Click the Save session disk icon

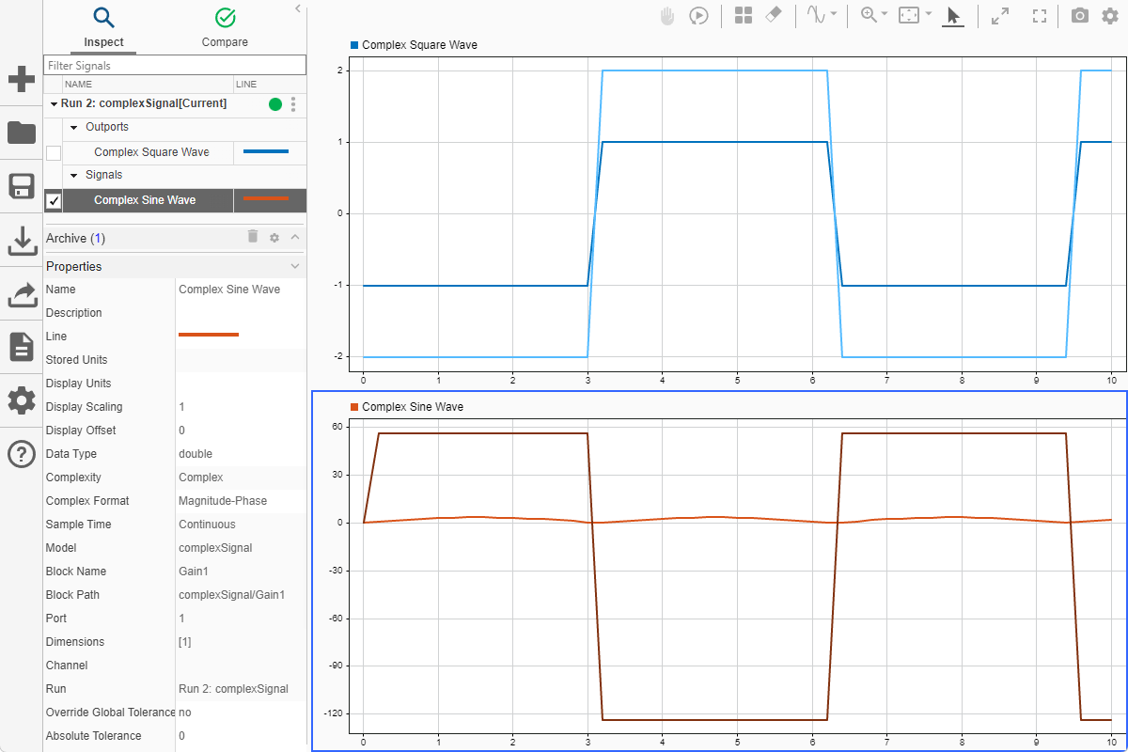tap(21, 186)
